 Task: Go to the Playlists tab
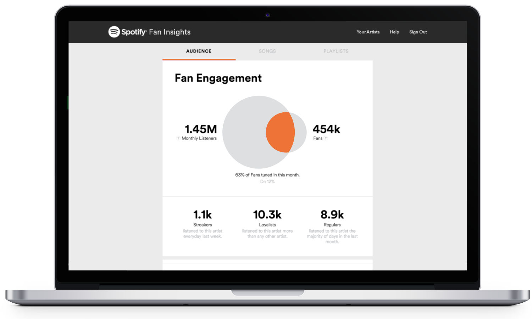336,51
